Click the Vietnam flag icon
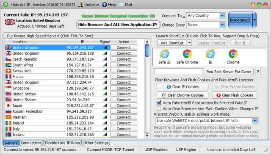271x155 pixels. click(8, 117)
